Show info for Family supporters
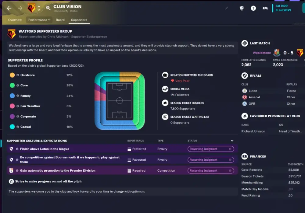This screenshot has height=213, width=305. pyautogui.click(x=18, y=96)
